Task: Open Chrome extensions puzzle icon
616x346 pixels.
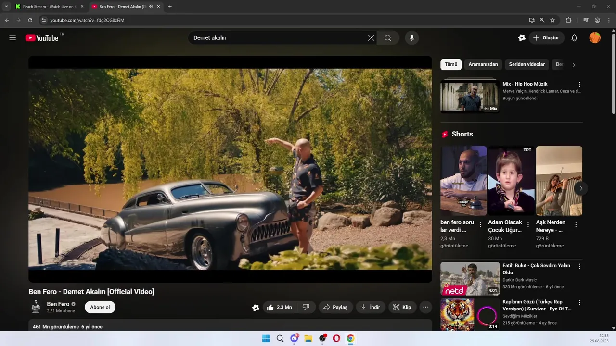Action: [568, 20]
